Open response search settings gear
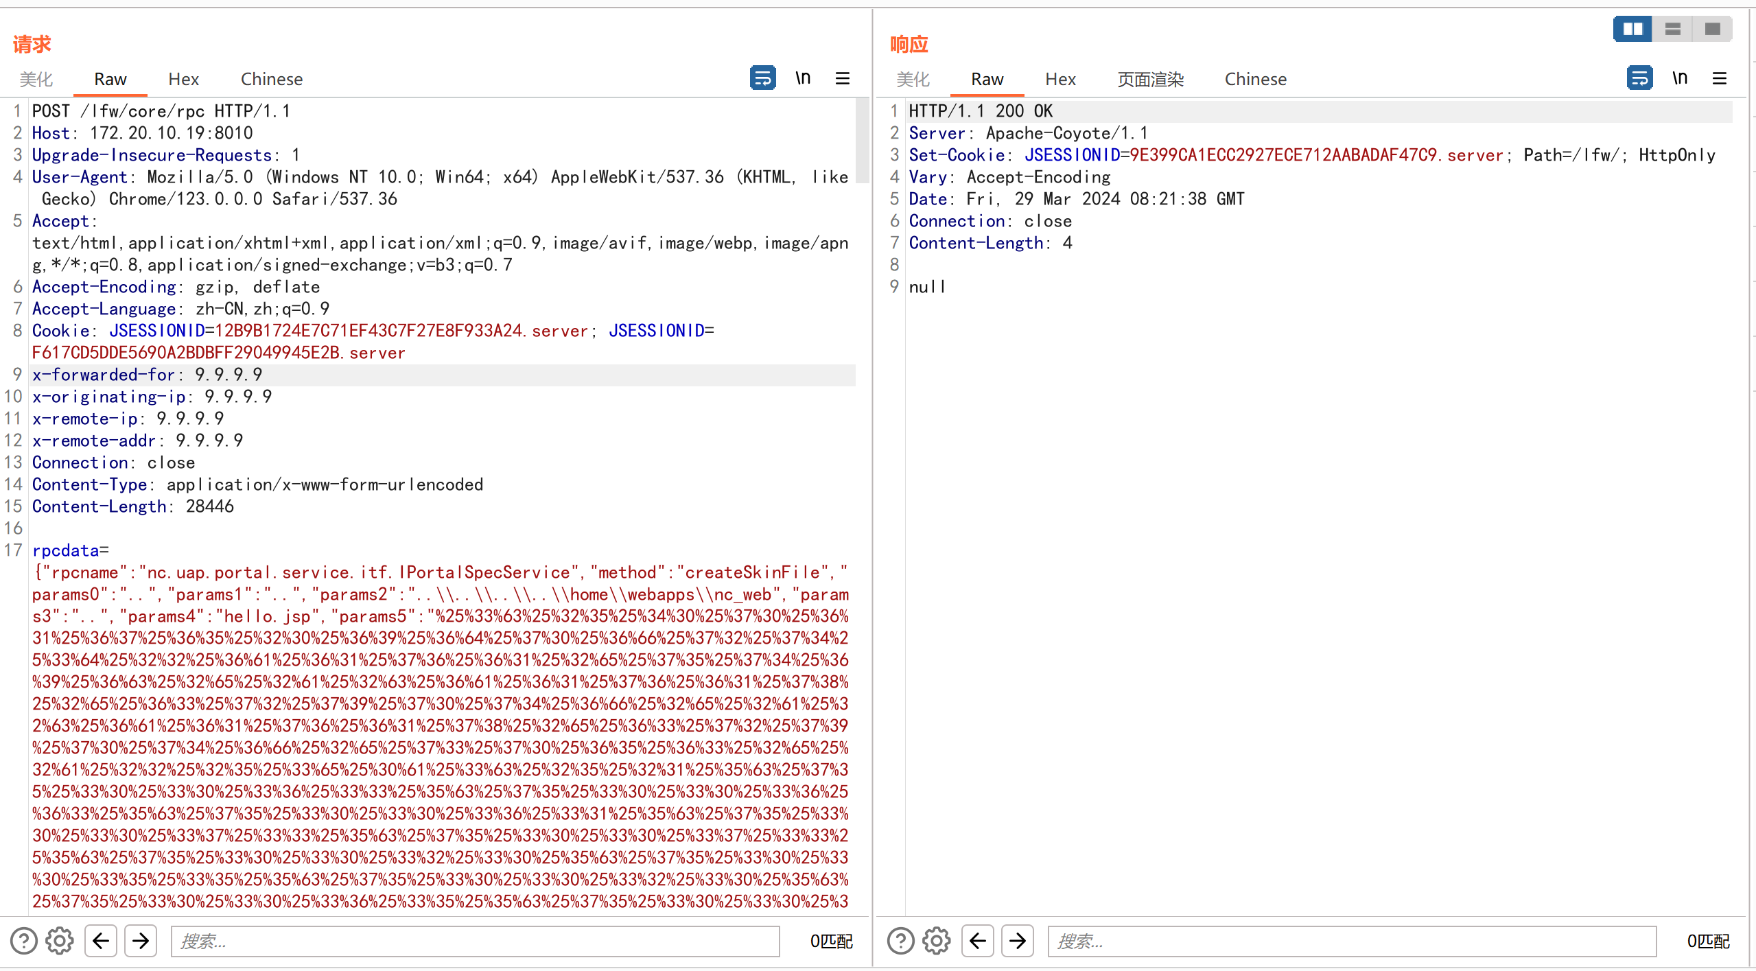Screen dimensions: 1756x971 click(x=937, y=941)
